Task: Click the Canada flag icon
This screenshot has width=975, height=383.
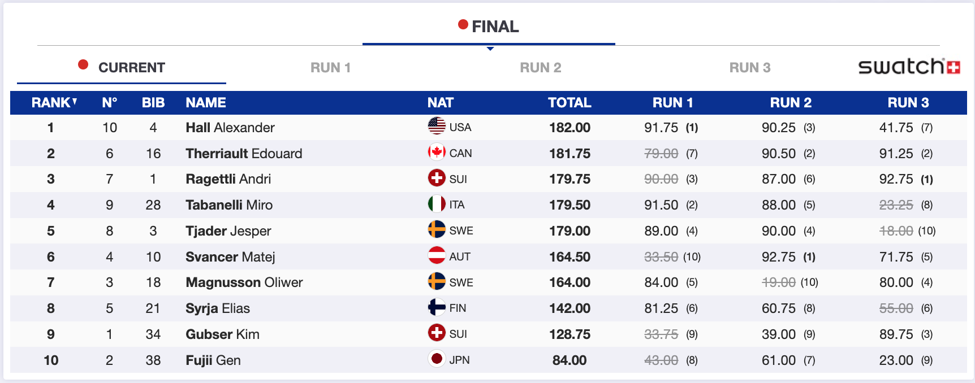Action: coord(437,152)
